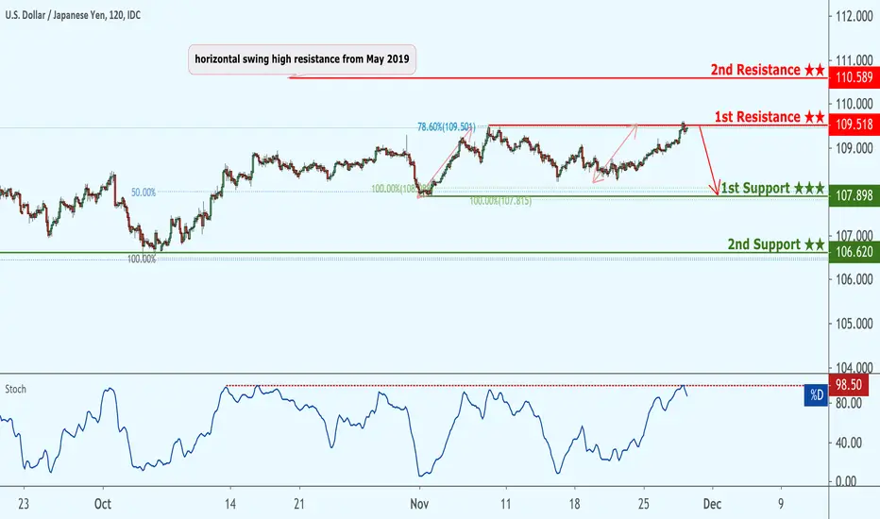Screen dimensions: 880x519
Task: Click the Stoch indicator label
Action: pyautogui.click(x=16, y=389)
